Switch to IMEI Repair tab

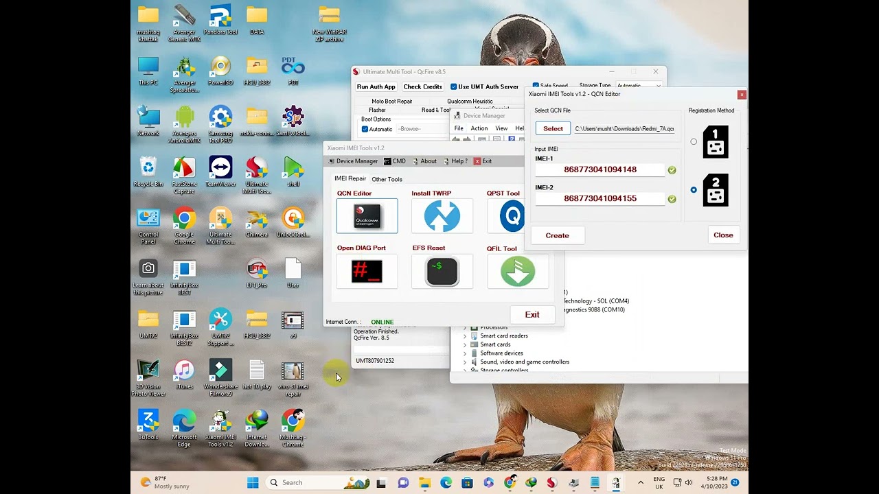click(350, 178)
